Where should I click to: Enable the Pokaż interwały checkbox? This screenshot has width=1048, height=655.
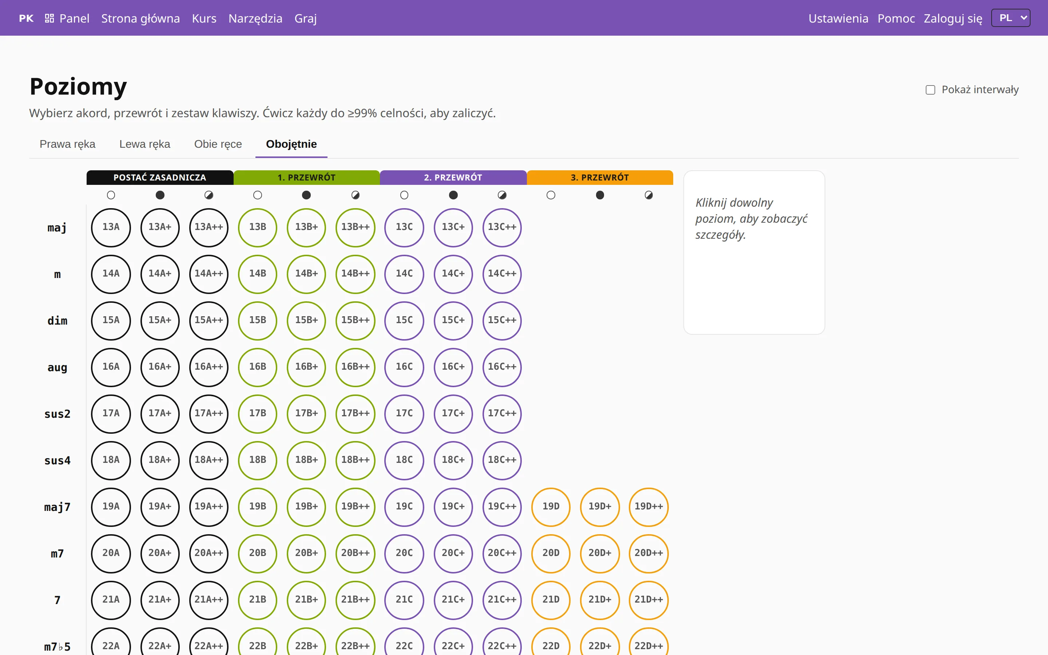tap(930, 90)
